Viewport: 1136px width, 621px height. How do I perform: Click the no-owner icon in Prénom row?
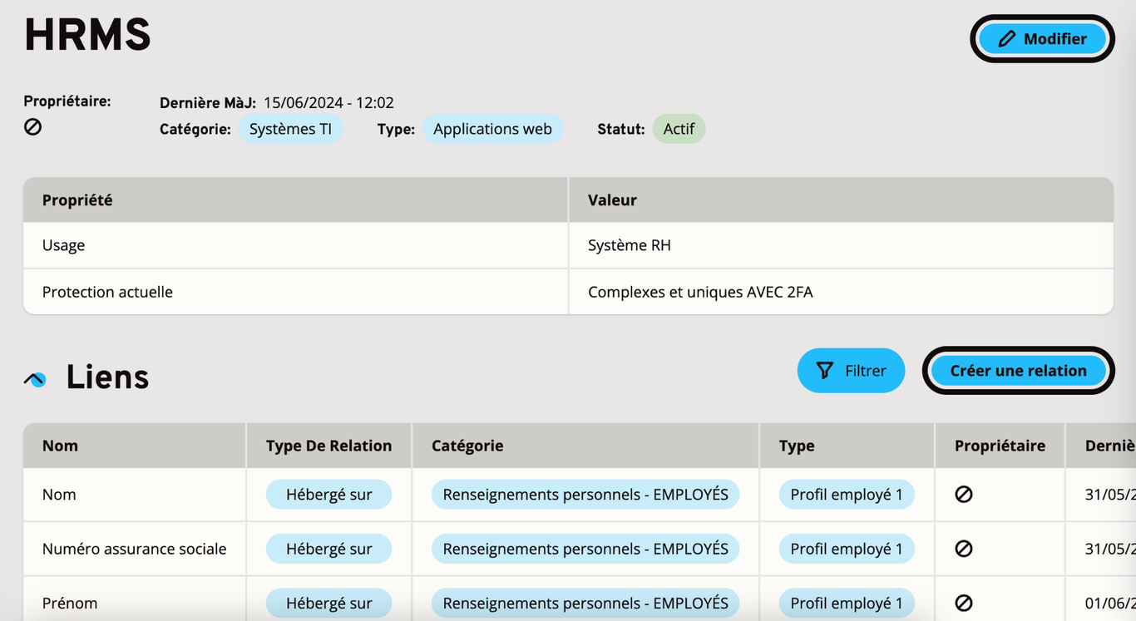[964, 603]
